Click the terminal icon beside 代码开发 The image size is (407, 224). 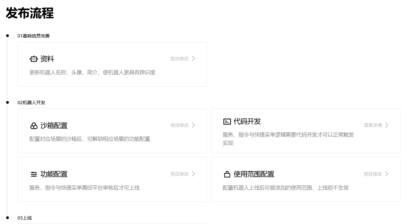click(227, 122)
